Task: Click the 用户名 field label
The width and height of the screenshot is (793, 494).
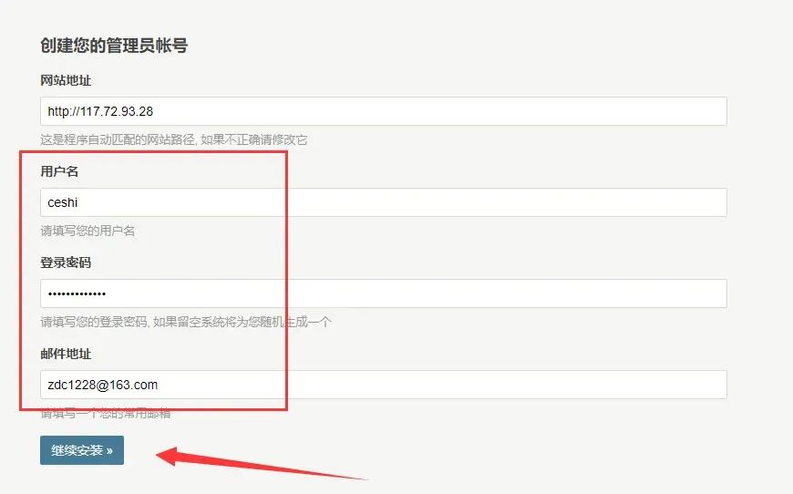Action: click(59, 172)
